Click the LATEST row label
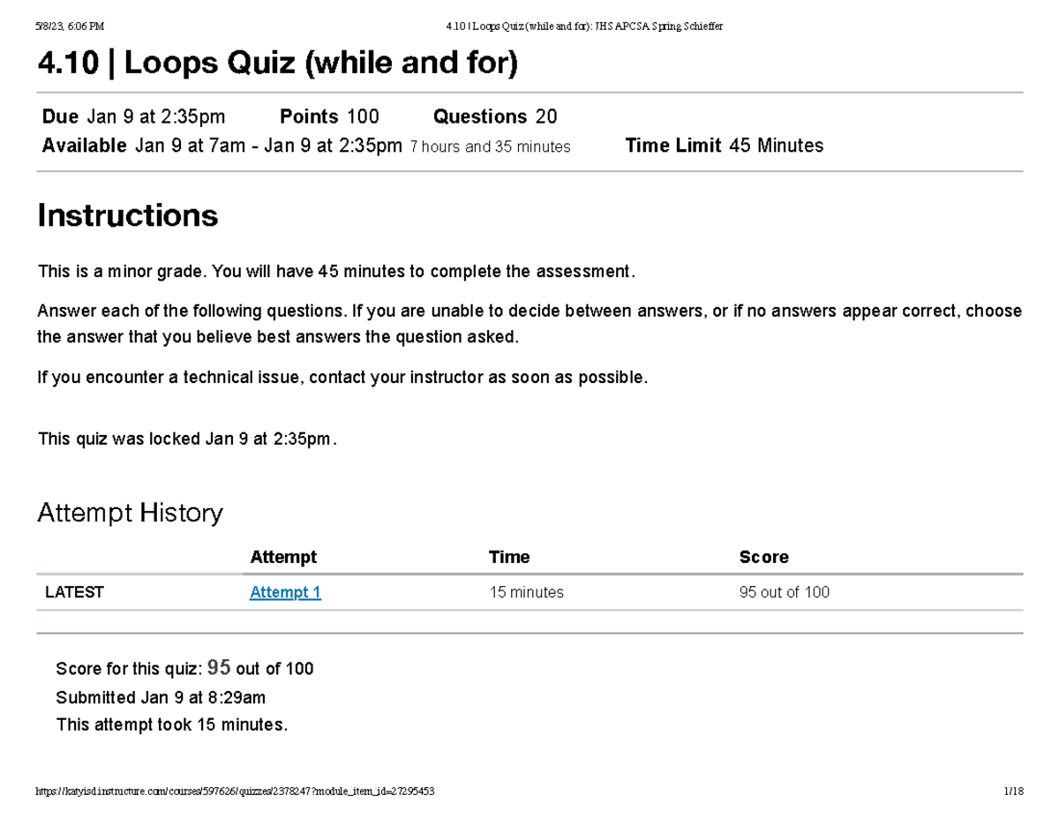1059x818 pixels. click(74, 592)
